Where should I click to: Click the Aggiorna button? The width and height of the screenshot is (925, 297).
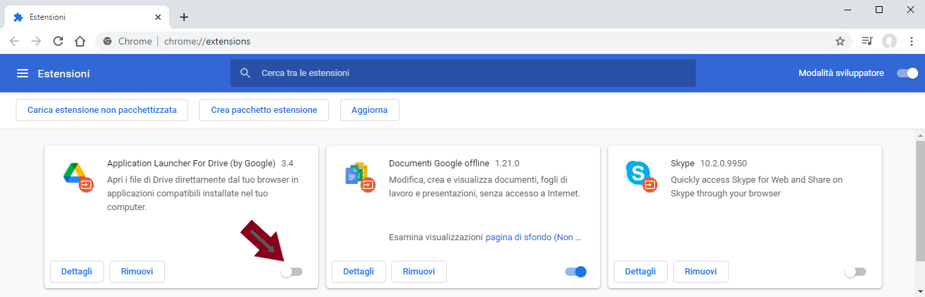(369, 109)
